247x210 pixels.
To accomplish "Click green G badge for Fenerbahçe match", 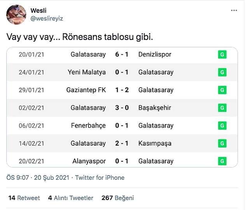I will click(x=222, y=126).
